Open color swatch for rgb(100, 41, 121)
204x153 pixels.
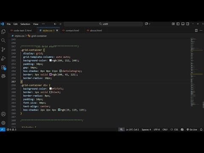click(51, 74)
